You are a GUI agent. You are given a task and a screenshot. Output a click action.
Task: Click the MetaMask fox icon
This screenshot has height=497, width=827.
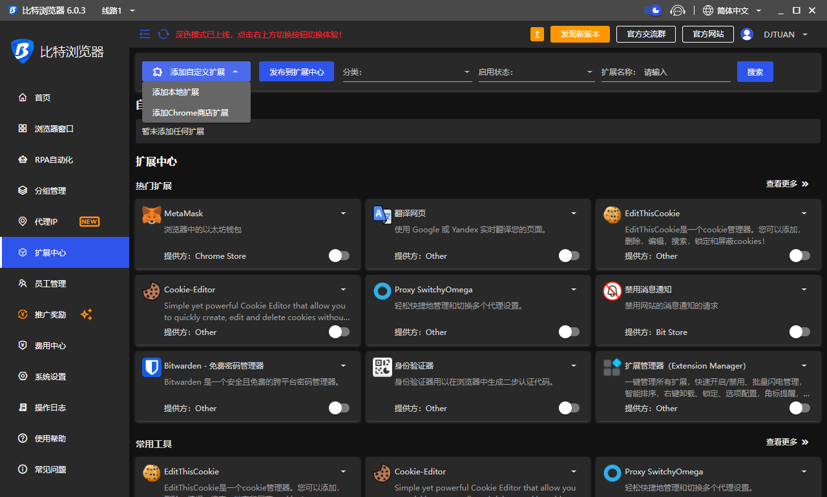coord(152,215)
